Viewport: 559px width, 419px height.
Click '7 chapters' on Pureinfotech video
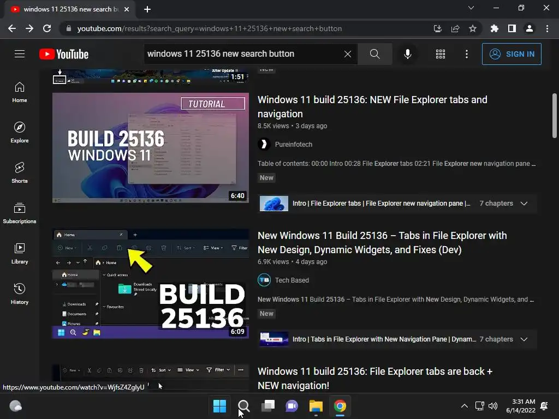(x=496, y=203)
